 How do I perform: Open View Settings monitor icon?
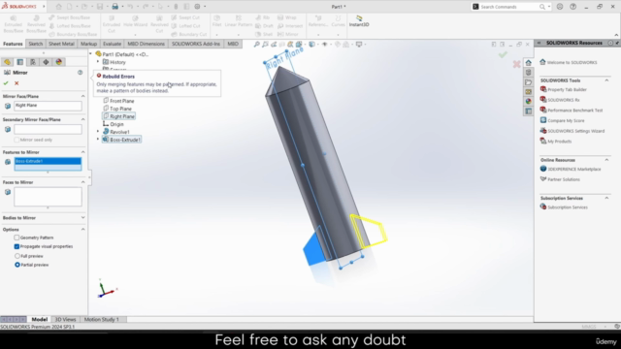click(359, 45)
